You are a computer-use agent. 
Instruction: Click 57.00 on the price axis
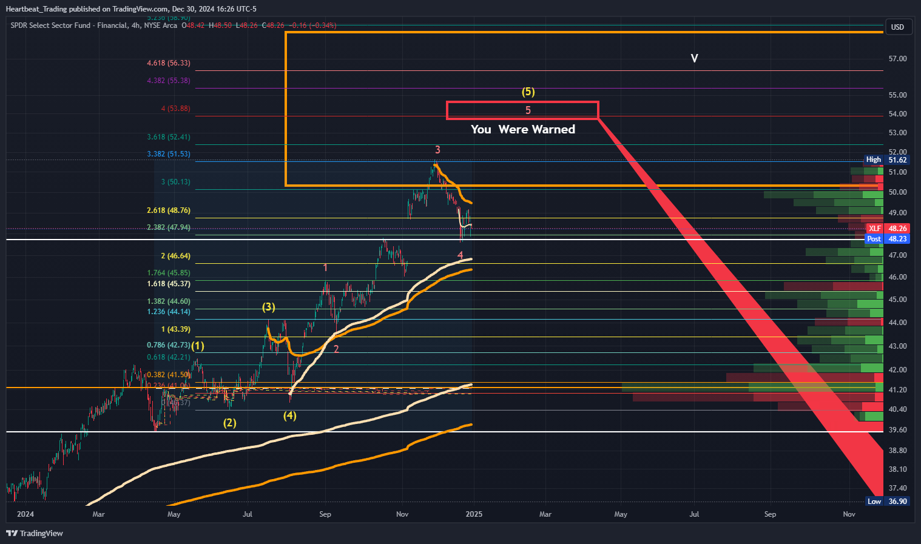click(x=897, y=59)
